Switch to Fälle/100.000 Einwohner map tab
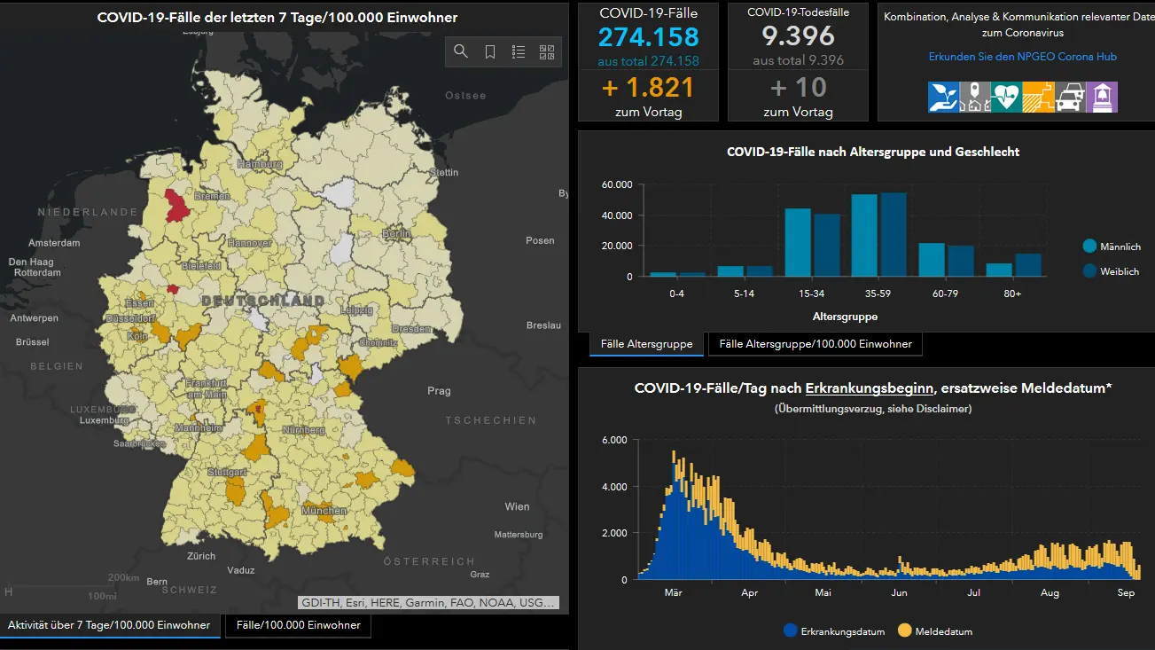Screen dimensions: 1155x650 298,625
